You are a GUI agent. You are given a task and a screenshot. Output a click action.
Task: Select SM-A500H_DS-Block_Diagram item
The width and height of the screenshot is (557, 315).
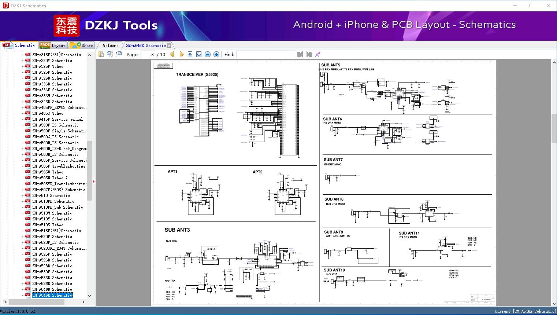coord(59,149)
